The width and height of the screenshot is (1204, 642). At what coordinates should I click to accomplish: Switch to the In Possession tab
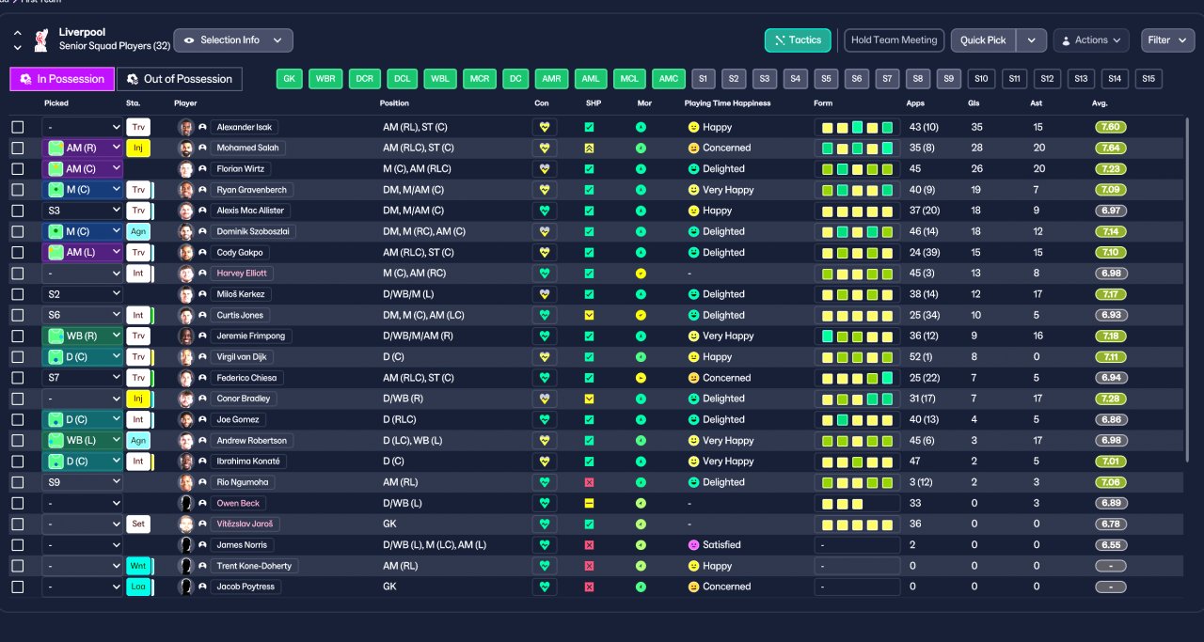[63, 79]
